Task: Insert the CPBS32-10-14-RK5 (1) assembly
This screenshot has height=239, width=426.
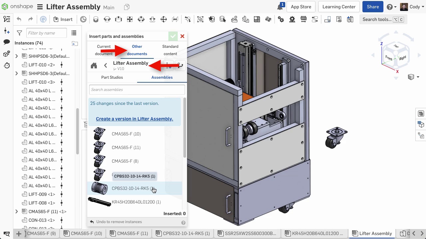Action: (135, 188)
